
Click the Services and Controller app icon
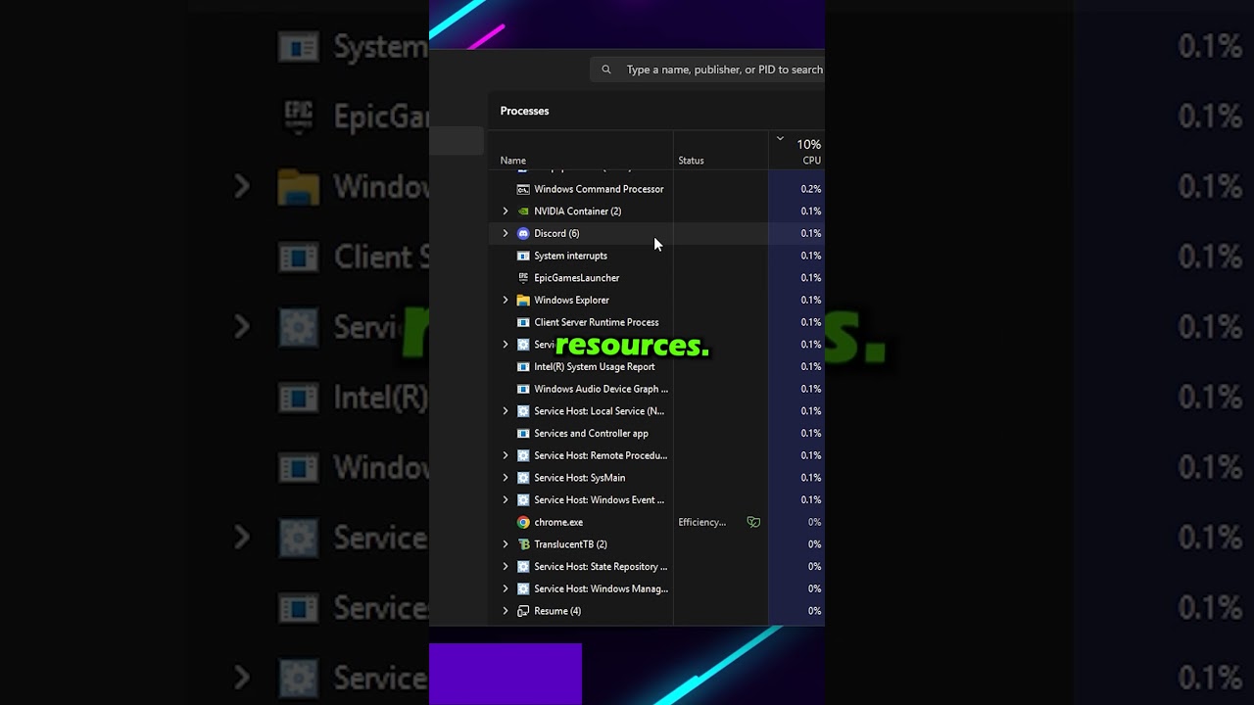[x=523, y=434]
